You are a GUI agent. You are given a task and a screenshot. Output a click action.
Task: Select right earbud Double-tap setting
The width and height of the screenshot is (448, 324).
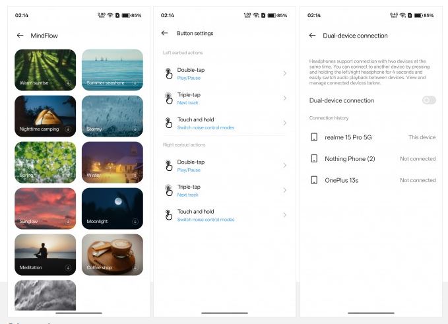pos(225,166)
